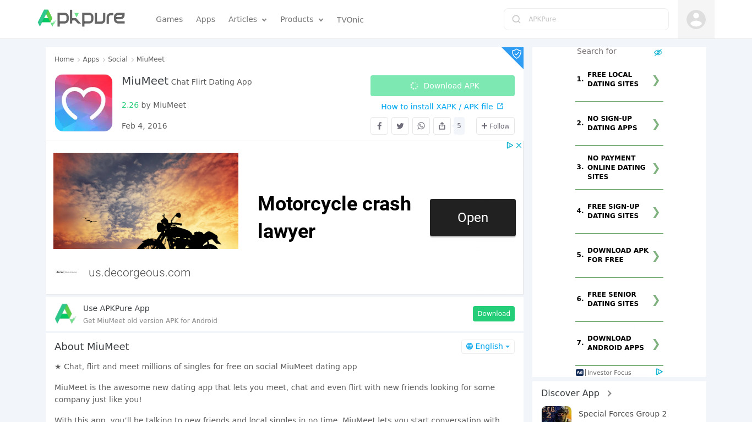Click Motorcycle crash lawyer headline
Image resolution: width=752 pixels, height=422 pixels.
[x=334, y=218]
